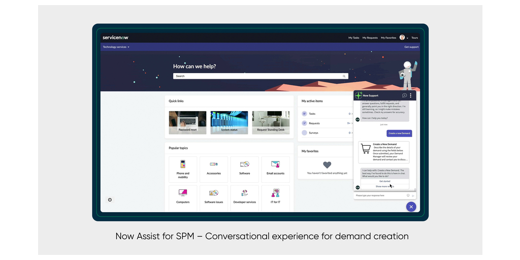Open the System status quick link

229,122
